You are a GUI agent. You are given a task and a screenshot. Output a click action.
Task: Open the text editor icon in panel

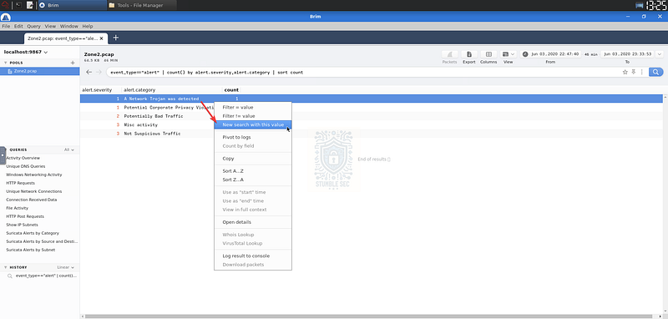30,5
